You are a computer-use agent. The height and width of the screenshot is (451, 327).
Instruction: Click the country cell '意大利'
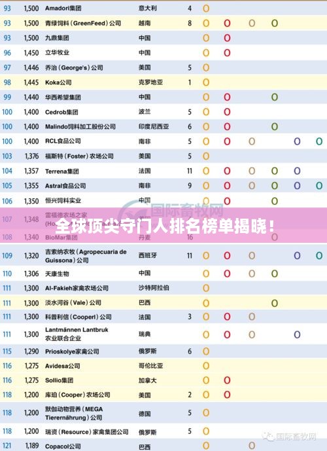[x=148, y=8]
